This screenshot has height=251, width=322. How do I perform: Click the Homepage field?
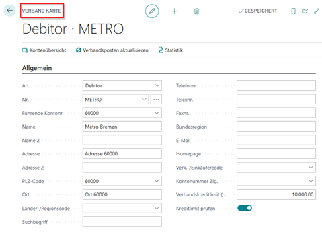click(x=276, y=153)
